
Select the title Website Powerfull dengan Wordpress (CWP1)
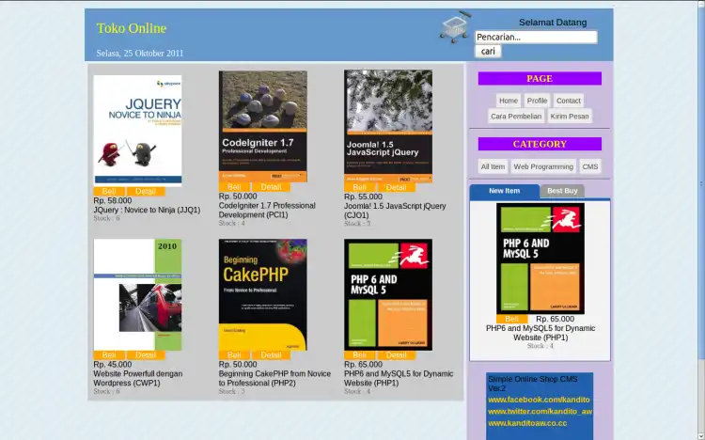coord(137,378)
